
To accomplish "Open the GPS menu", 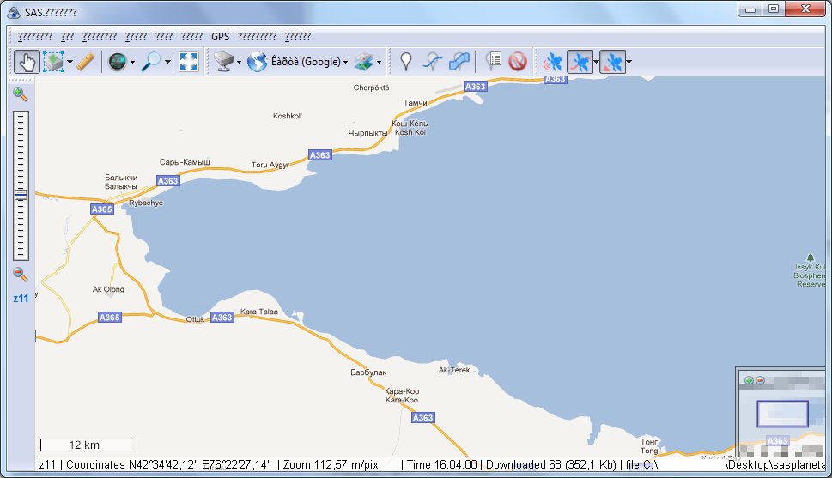I will click(x=221, y=37).
